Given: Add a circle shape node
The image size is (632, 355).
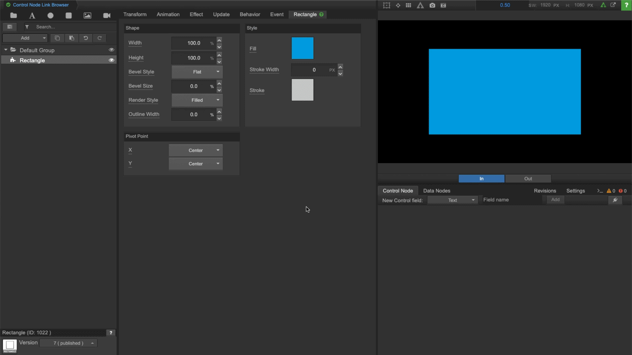Looking at the screenshot, I should pos(50,15).
